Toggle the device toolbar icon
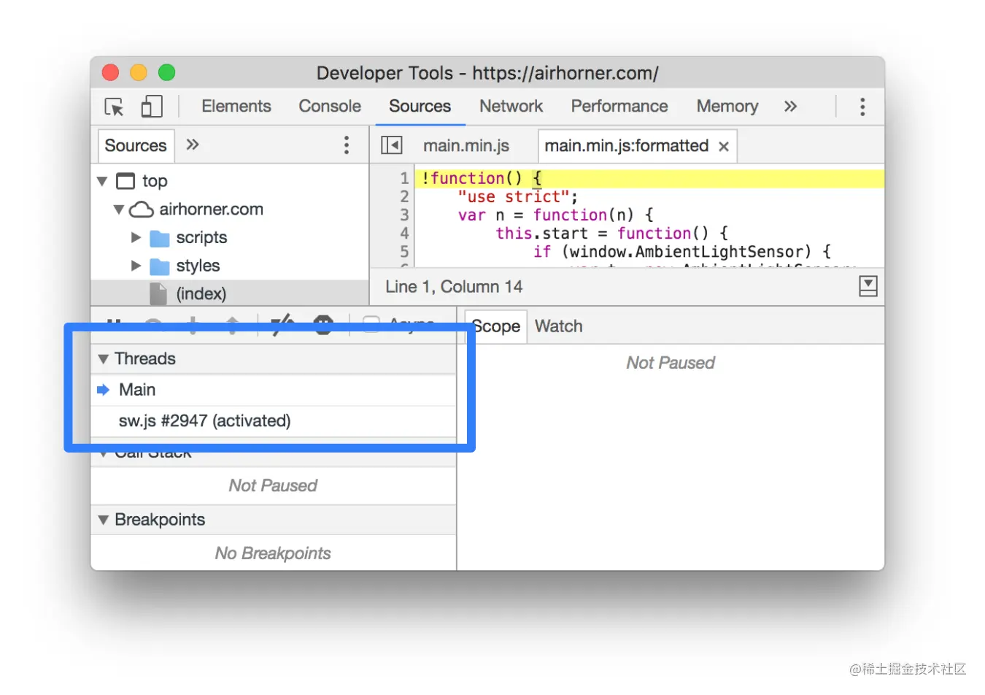985x695 pixels. (x=152, y=107)
